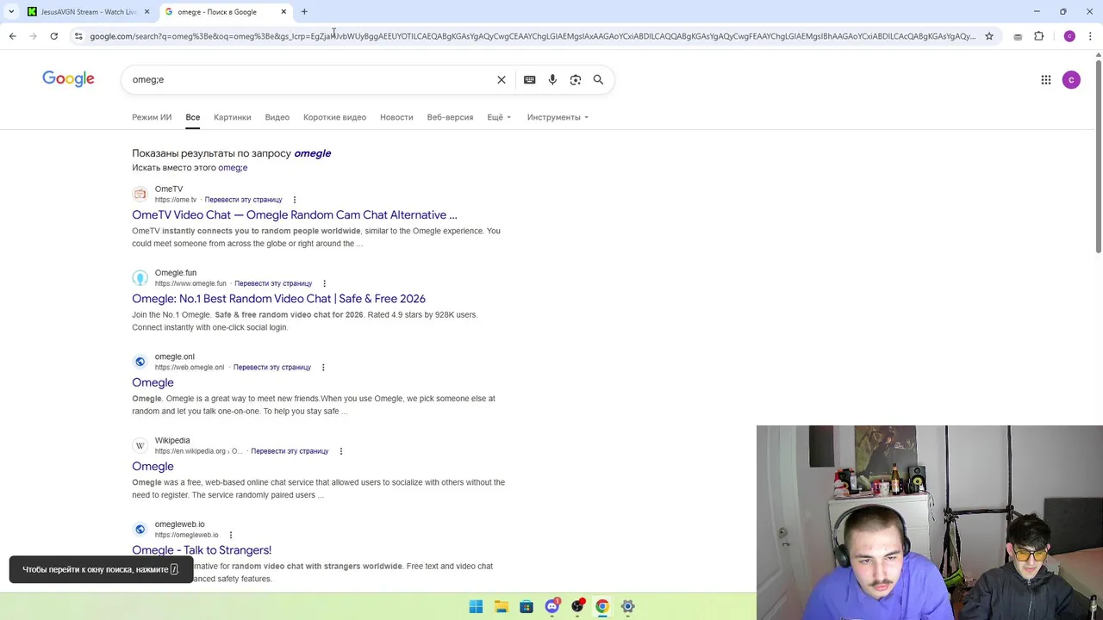
Task: Switch to Веб-версия tab
Action: coord(450,117)
